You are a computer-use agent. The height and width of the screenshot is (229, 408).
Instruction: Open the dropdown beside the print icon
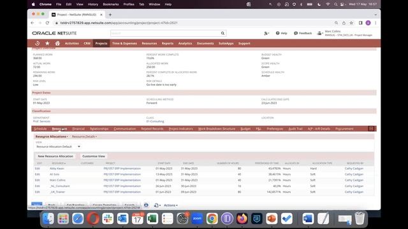point(157,205)
